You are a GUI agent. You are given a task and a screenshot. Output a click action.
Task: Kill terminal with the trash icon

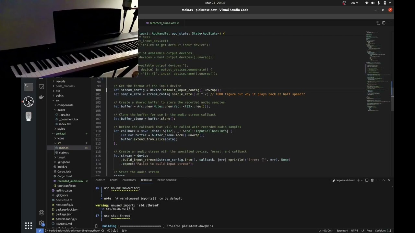[372, 180]
